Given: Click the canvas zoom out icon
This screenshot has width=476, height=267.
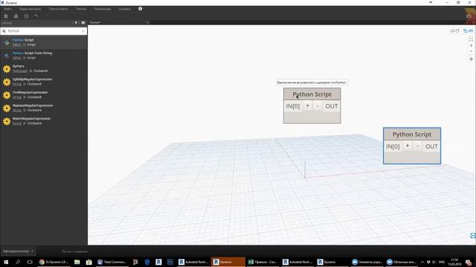Looking at the screenshot, I should (471, 51).
